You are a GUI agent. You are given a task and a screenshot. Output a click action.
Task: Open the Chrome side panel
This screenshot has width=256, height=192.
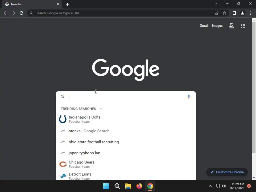coord(234,13)
